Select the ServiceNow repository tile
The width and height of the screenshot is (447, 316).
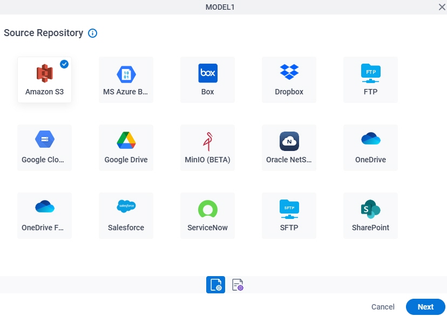pos(207,216)
